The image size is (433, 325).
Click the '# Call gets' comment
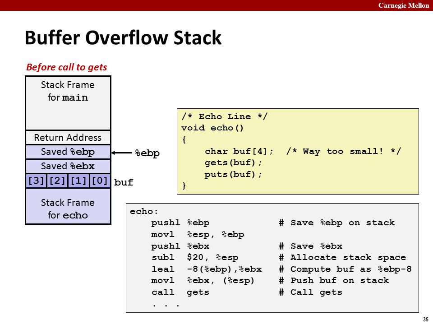311,292
